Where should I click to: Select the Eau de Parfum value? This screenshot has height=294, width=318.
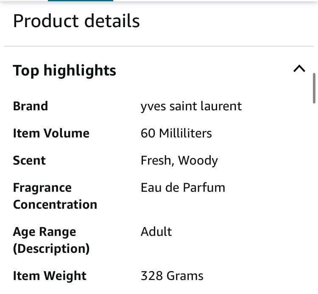(183, 188)
